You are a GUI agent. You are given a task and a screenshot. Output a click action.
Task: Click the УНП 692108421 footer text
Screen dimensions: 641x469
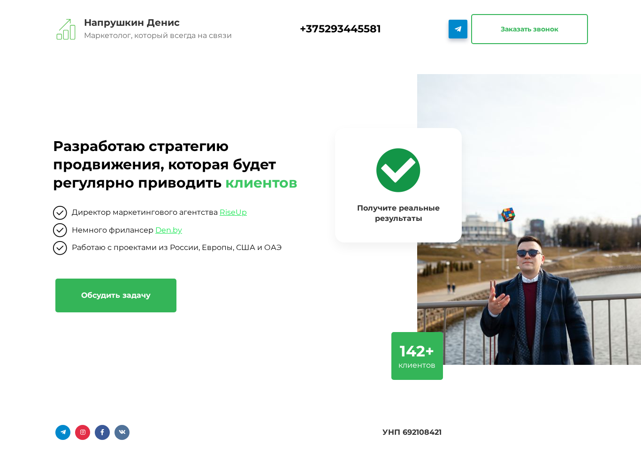tap(412, 432)
